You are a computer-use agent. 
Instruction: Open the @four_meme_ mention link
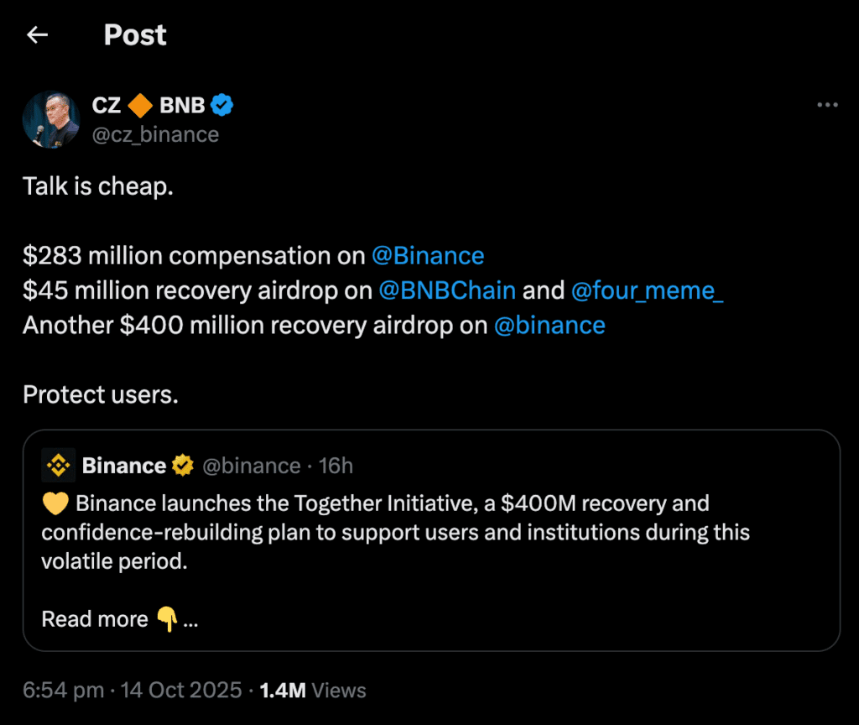pos(647,290)
